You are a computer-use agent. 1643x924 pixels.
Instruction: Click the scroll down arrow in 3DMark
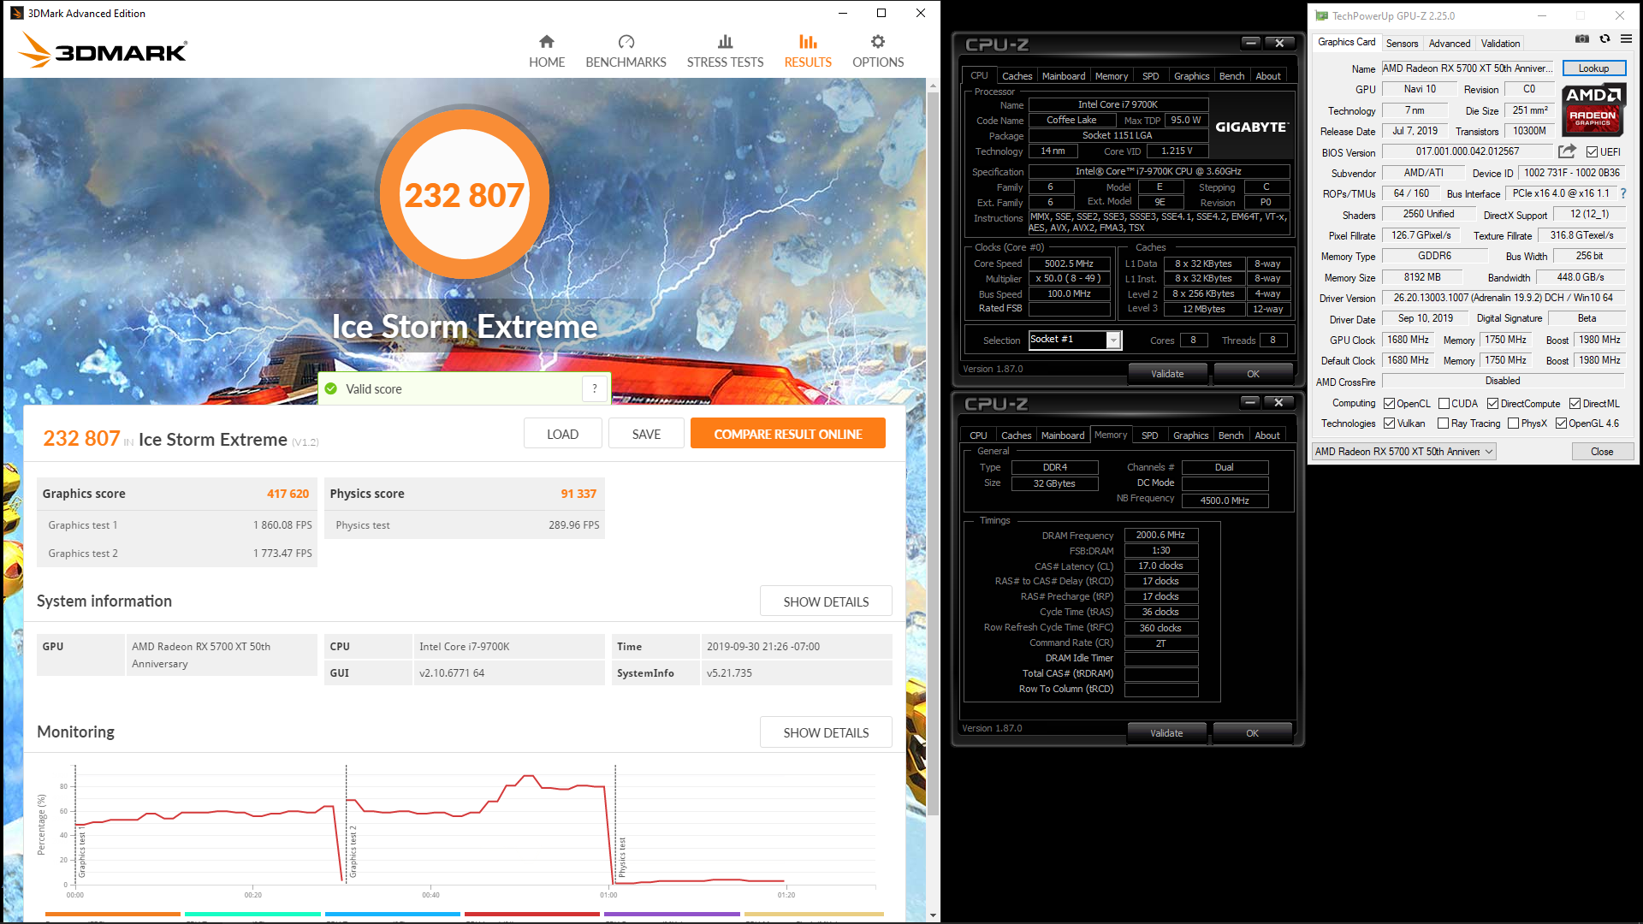click(x=933, y=915)
